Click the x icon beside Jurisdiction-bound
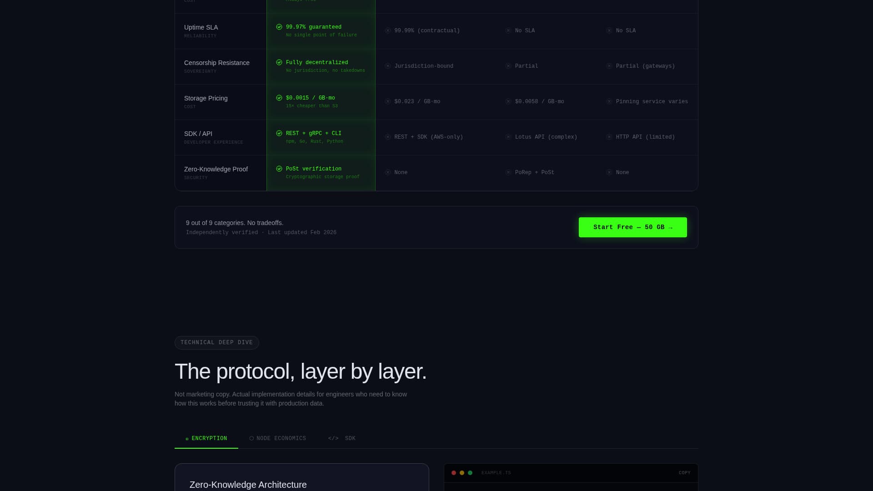Viewport: 873px width, 491px height. click(x=388, y=66)
